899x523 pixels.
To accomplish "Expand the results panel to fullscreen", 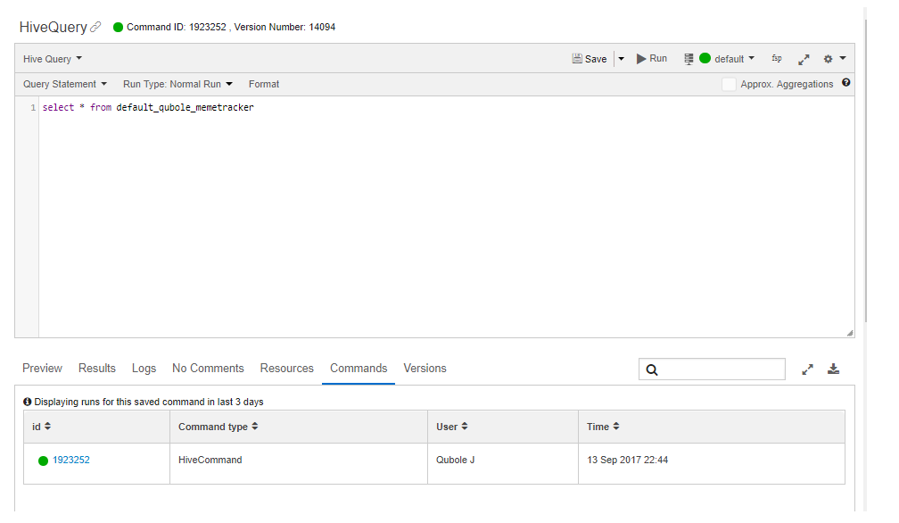I will 807,369.
